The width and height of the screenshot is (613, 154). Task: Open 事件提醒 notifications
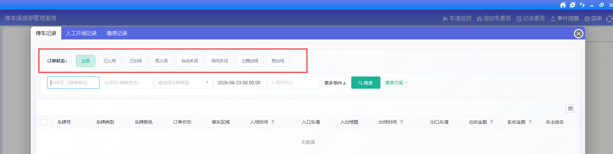[565, 19]
